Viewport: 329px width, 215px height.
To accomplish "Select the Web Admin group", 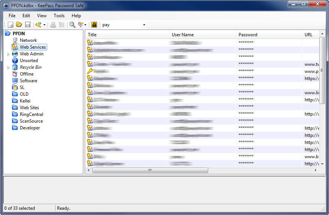I will click(x=32, y=54).
